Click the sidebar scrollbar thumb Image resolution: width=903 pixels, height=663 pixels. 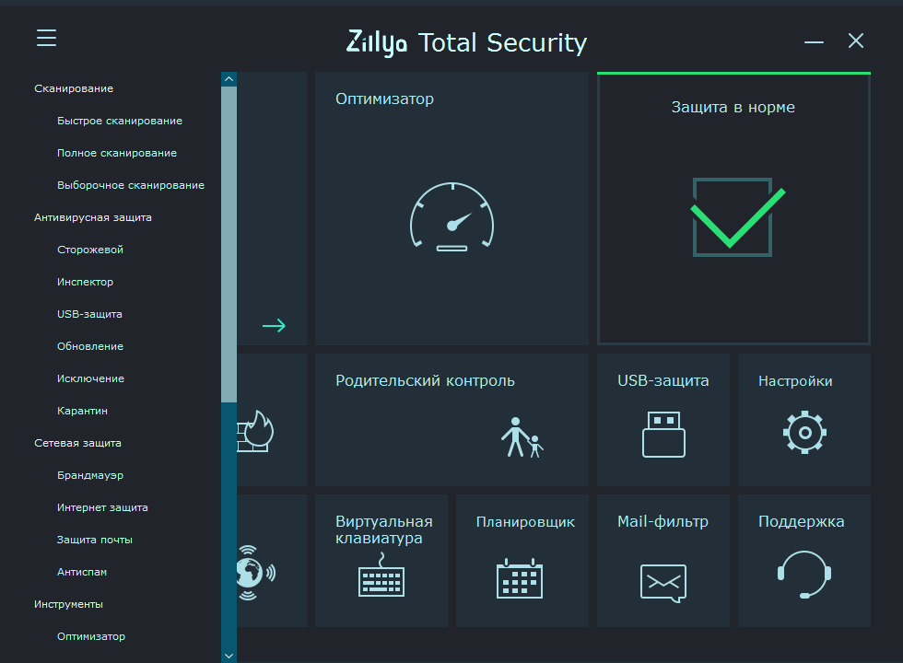point(229,245)
